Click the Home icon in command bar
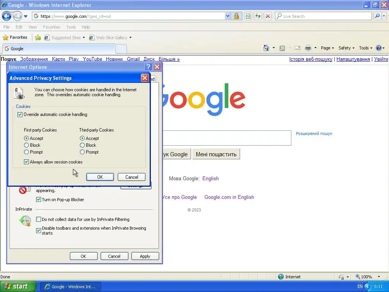389x292 pixels. coord(266,48)
